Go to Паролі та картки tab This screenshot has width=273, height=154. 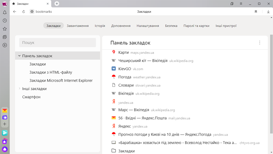197,26
